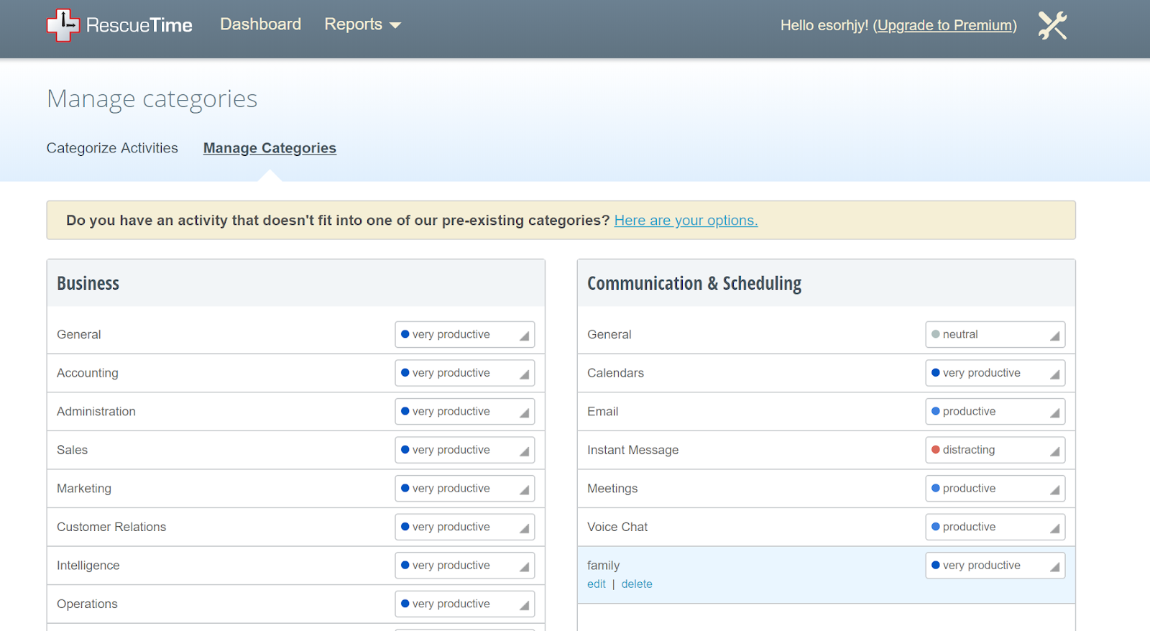Image resolution: width=1150 pixels, height=631 pixels.
Task: Click the Upgrade to Premium link
Action: tap(944, 26)
